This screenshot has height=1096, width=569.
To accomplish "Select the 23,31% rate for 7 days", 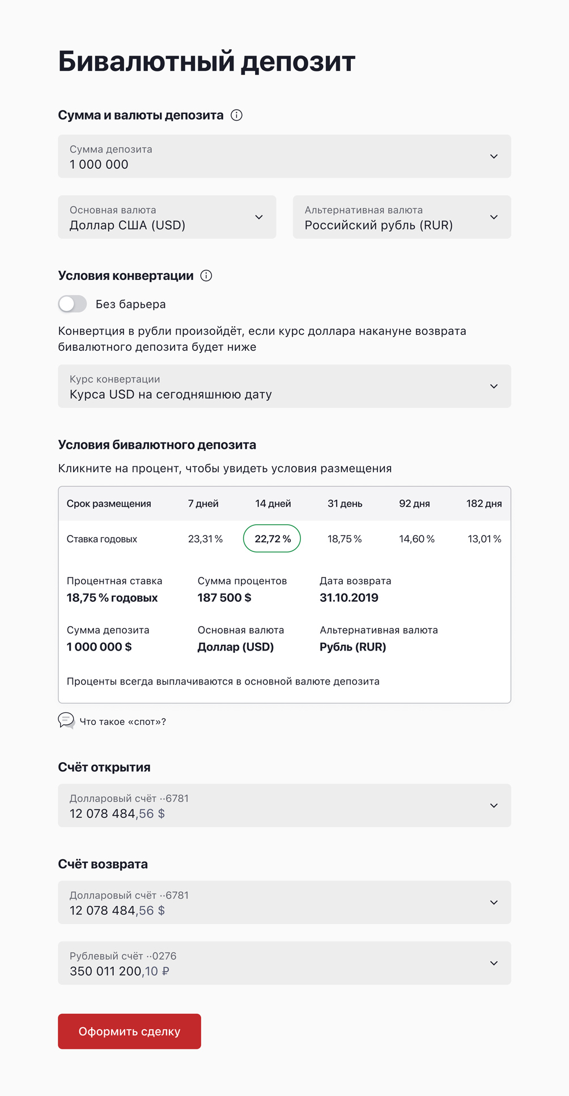I will click(205, 538).
